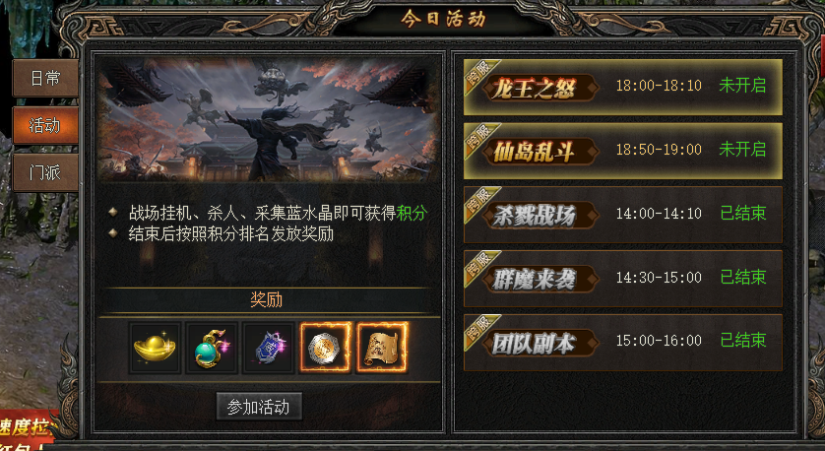
Task: Click the 跨服 ribbon on 龙王之怒
Action: click(x=479, y=75)
